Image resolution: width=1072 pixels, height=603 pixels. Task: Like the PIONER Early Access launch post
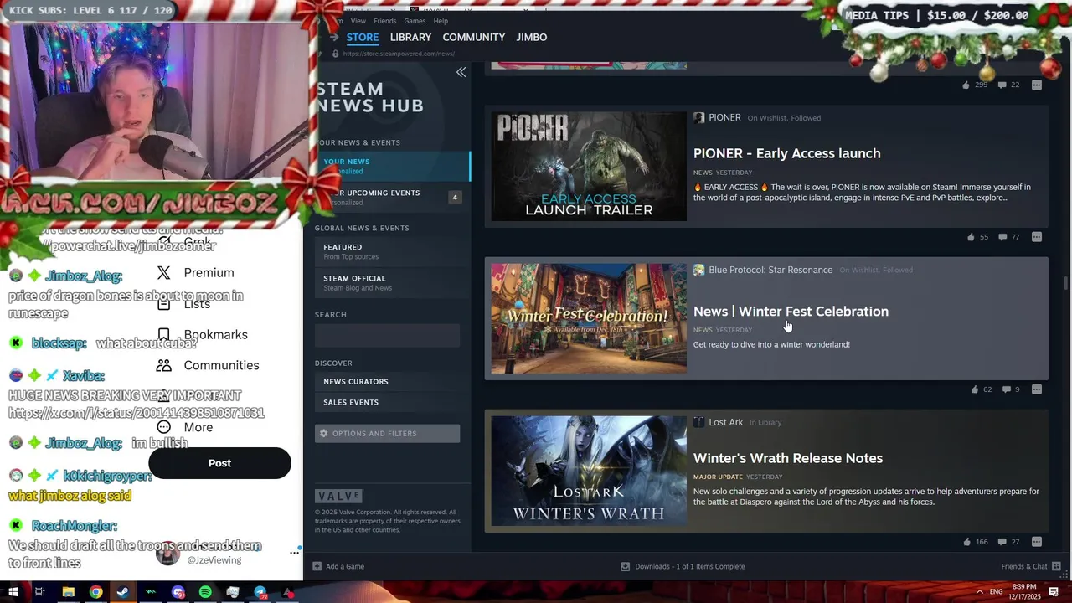pos(971,237)
